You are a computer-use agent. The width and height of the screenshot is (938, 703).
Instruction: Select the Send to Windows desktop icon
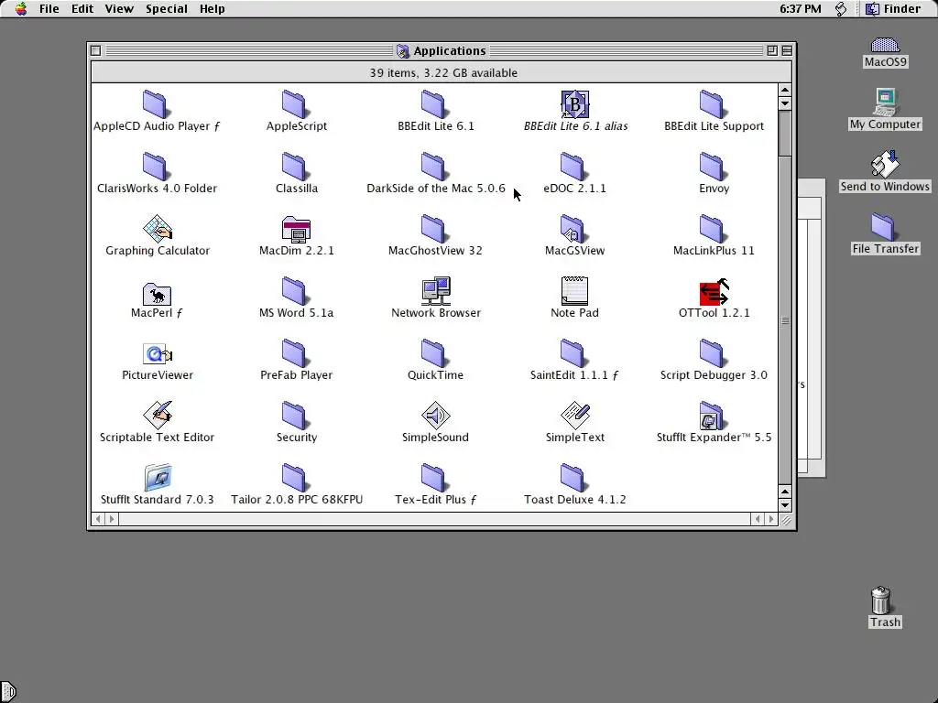pos(886,164)
